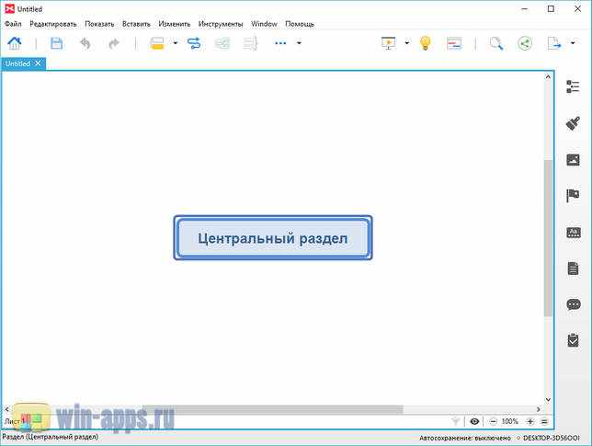
Task: Select the Центральный раздел topic
Action: coord(273,238)
